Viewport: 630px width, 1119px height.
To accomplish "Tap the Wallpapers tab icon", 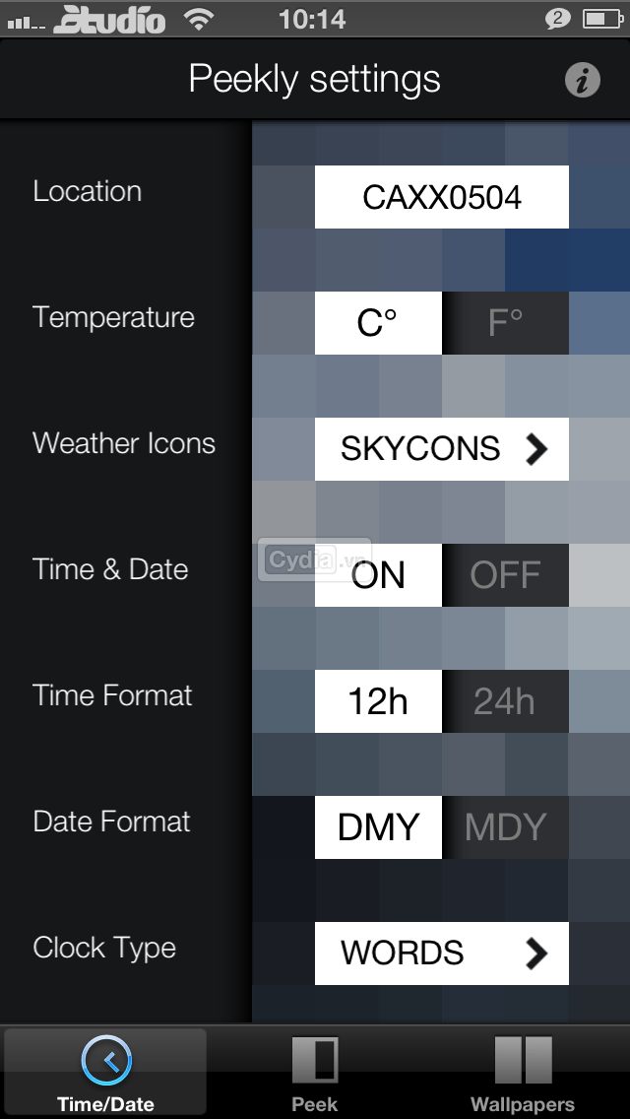I will click(523, 1061).
